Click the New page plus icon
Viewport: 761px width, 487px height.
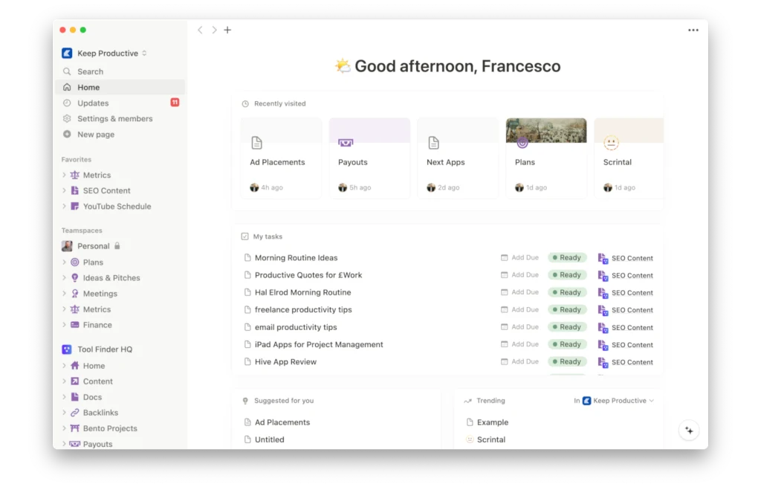[x=67, y=134]
